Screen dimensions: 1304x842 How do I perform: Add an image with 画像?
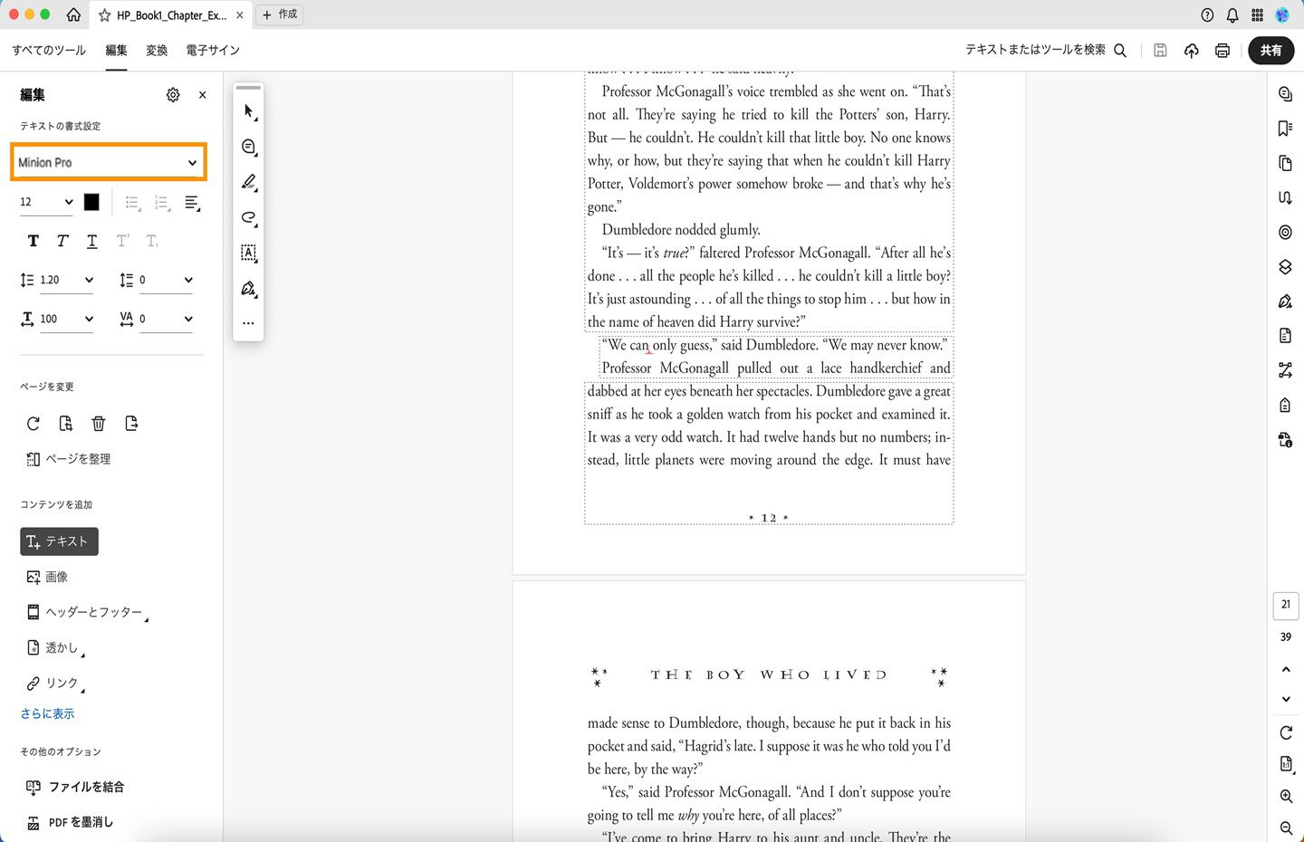(47, 577)
